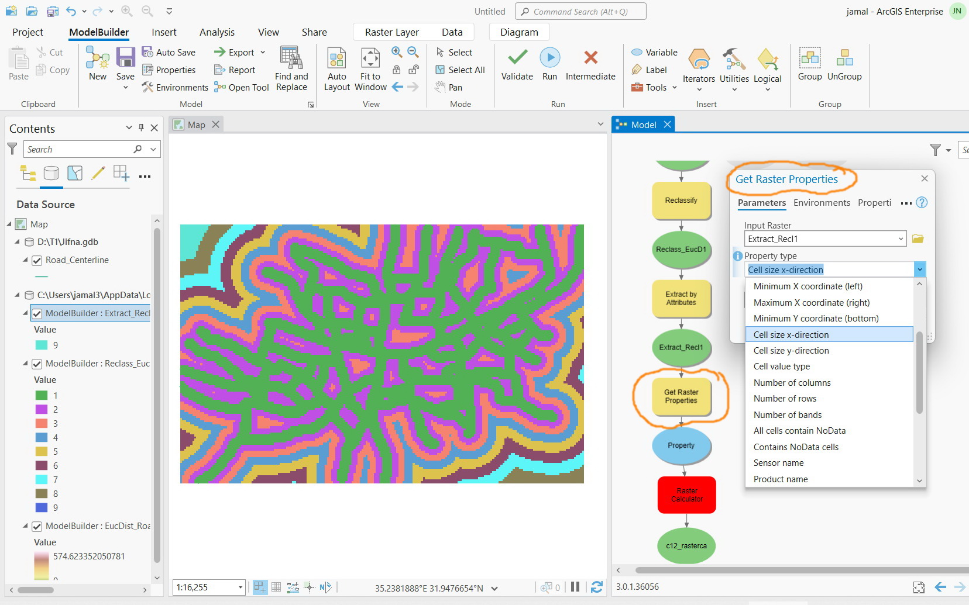The image size is (969, 605).
Task: Uncheck the Road_Centerline layer
Action: 37,260
